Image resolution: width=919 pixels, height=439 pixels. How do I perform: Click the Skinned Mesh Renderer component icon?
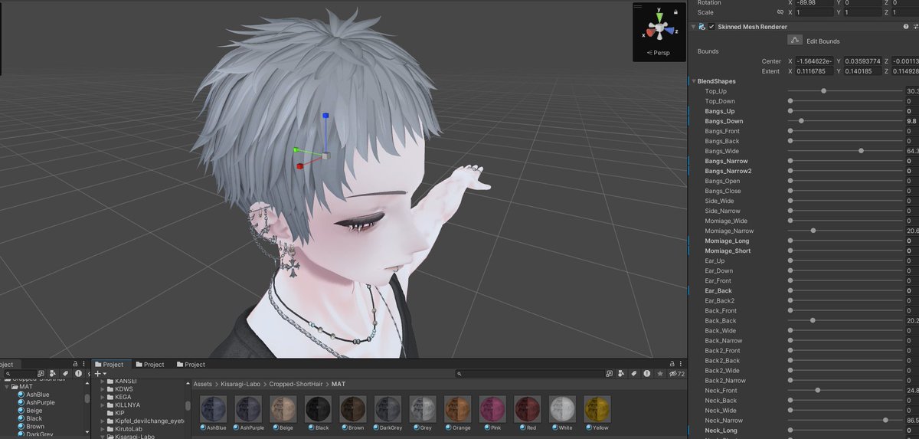(x=701, y=26)
